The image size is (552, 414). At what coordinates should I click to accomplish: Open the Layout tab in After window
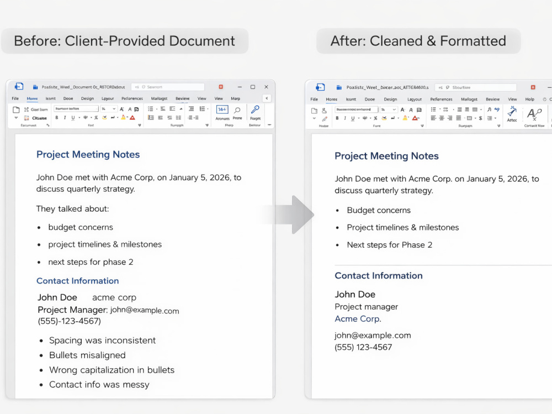tap(415, 99)
